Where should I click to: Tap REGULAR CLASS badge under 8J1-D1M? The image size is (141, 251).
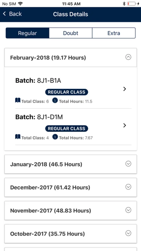coord(66,129)
